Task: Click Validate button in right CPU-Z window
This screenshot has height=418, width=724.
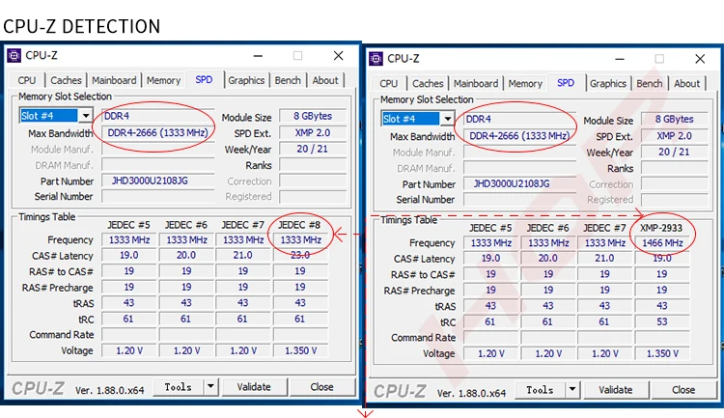Action: [x=616, y=390]
